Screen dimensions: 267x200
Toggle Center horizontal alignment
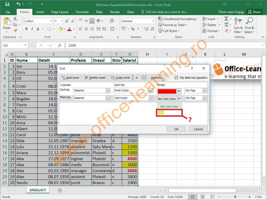click(x=86, y=29)
